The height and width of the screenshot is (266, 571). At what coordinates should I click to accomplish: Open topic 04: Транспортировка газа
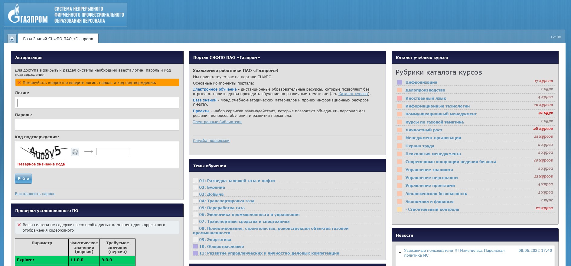coord(227,201)
